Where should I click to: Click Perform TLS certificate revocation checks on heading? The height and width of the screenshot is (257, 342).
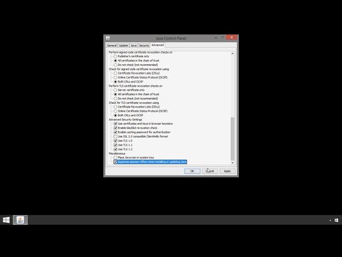[135, 86]
